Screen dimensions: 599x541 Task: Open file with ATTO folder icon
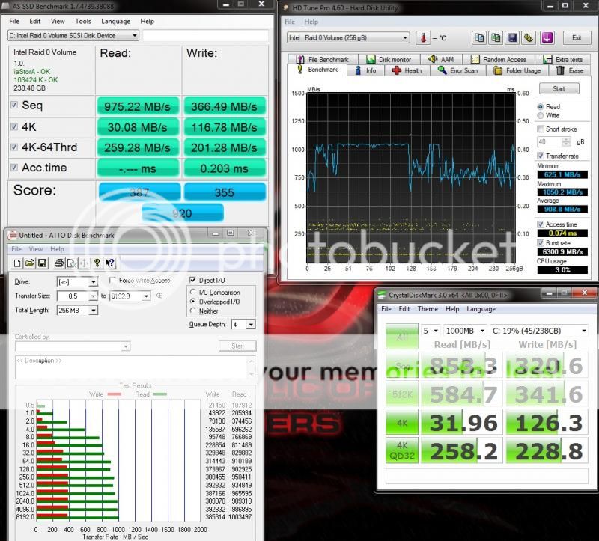(x=31, y=263)
